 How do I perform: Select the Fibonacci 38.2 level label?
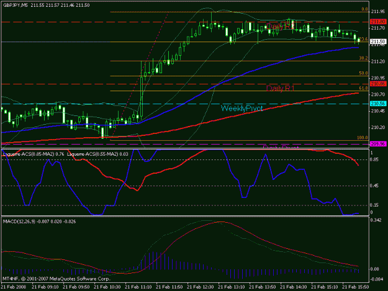point(364,58)
